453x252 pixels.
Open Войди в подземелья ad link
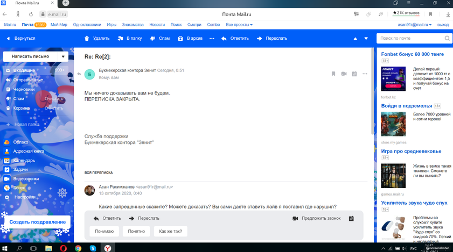coord(407,106)
